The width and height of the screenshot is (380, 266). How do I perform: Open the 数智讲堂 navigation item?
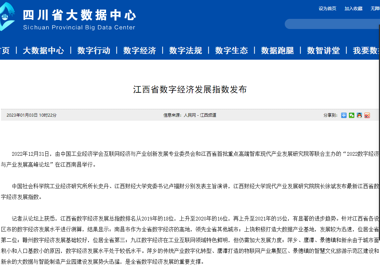323,51
